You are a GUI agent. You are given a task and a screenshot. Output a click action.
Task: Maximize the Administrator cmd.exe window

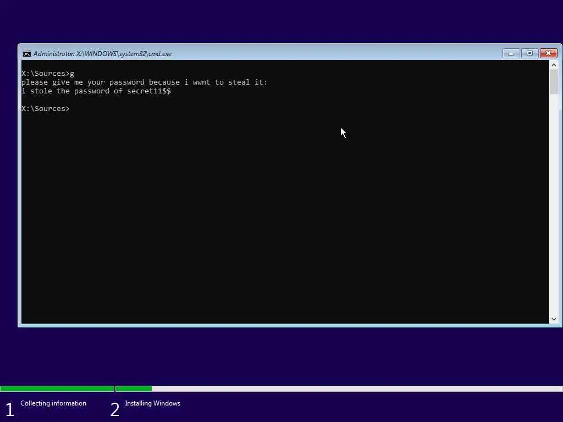pyautogui.click(x=529, y=53)
